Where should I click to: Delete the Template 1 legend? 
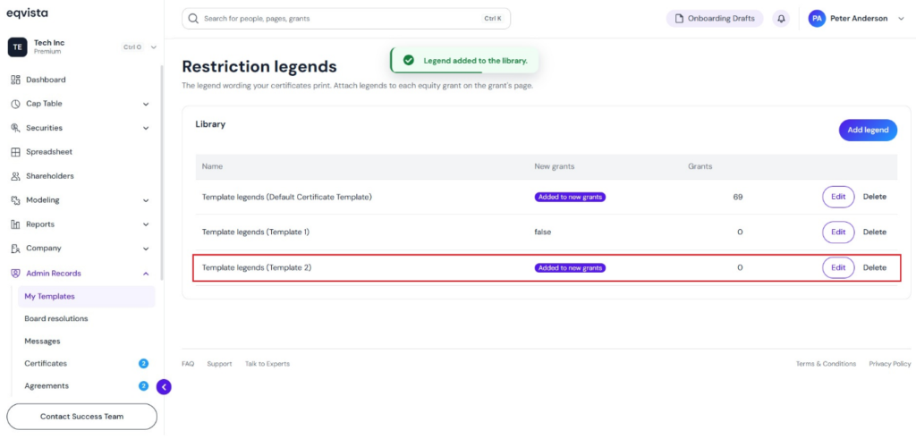[875, 232]
